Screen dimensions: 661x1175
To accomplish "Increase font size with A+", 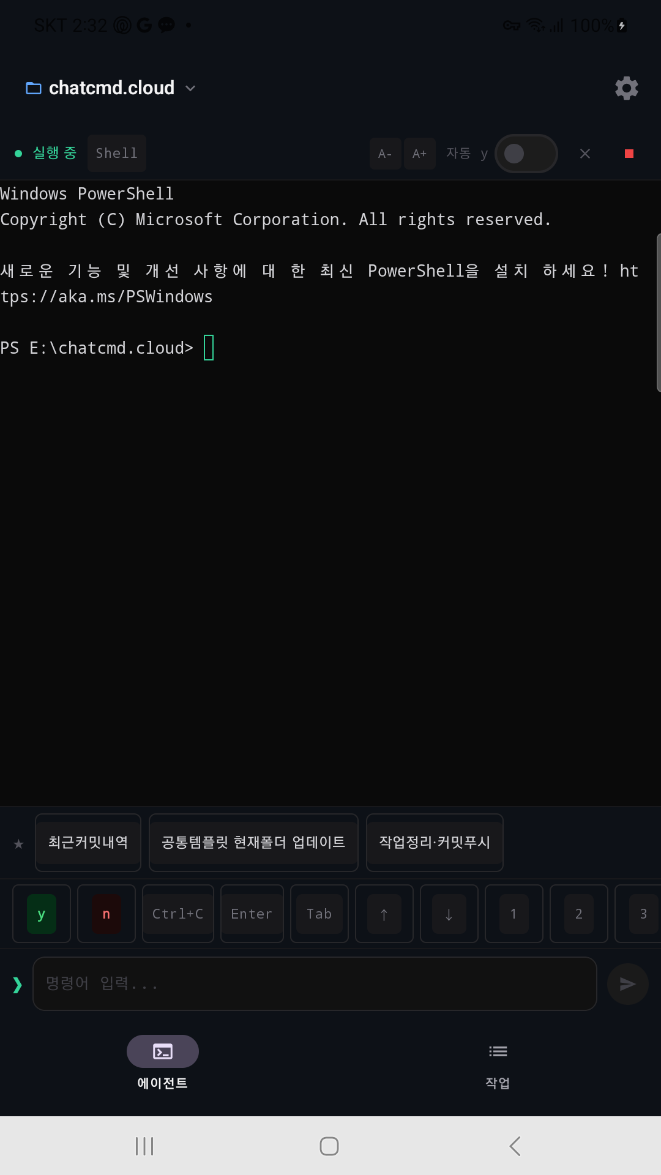I will coord(419,154).
